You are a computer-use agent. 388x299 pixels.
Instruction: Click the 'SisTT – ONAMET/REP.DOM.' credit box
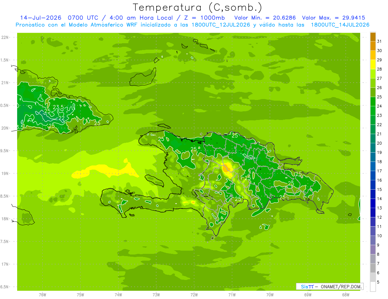329,286
